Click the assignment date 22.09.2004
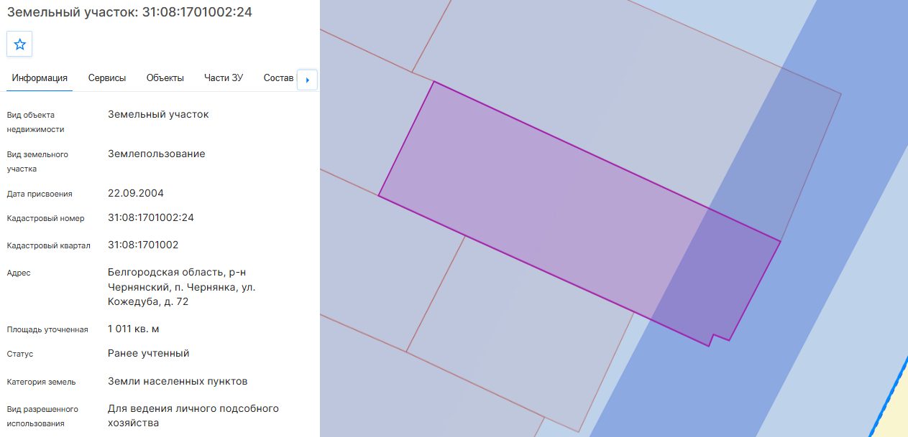This screenshot has height=437, width=908. pos(136,193)
